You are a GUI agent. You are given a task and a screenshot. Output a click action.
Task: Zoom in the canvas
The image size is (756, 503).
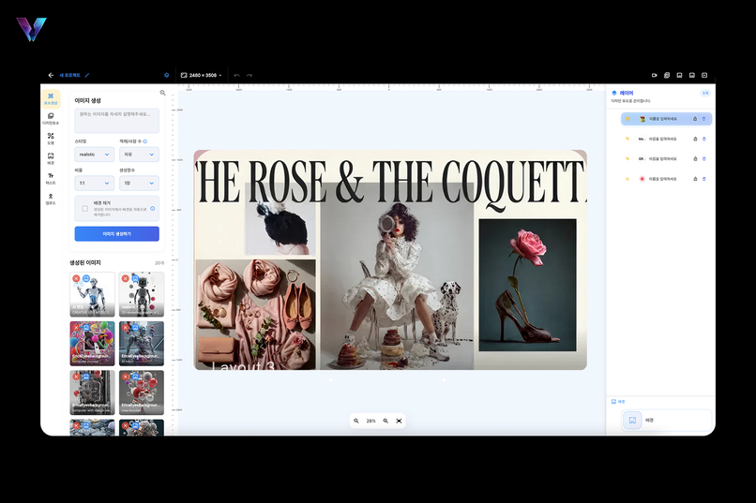pos(386,421)
